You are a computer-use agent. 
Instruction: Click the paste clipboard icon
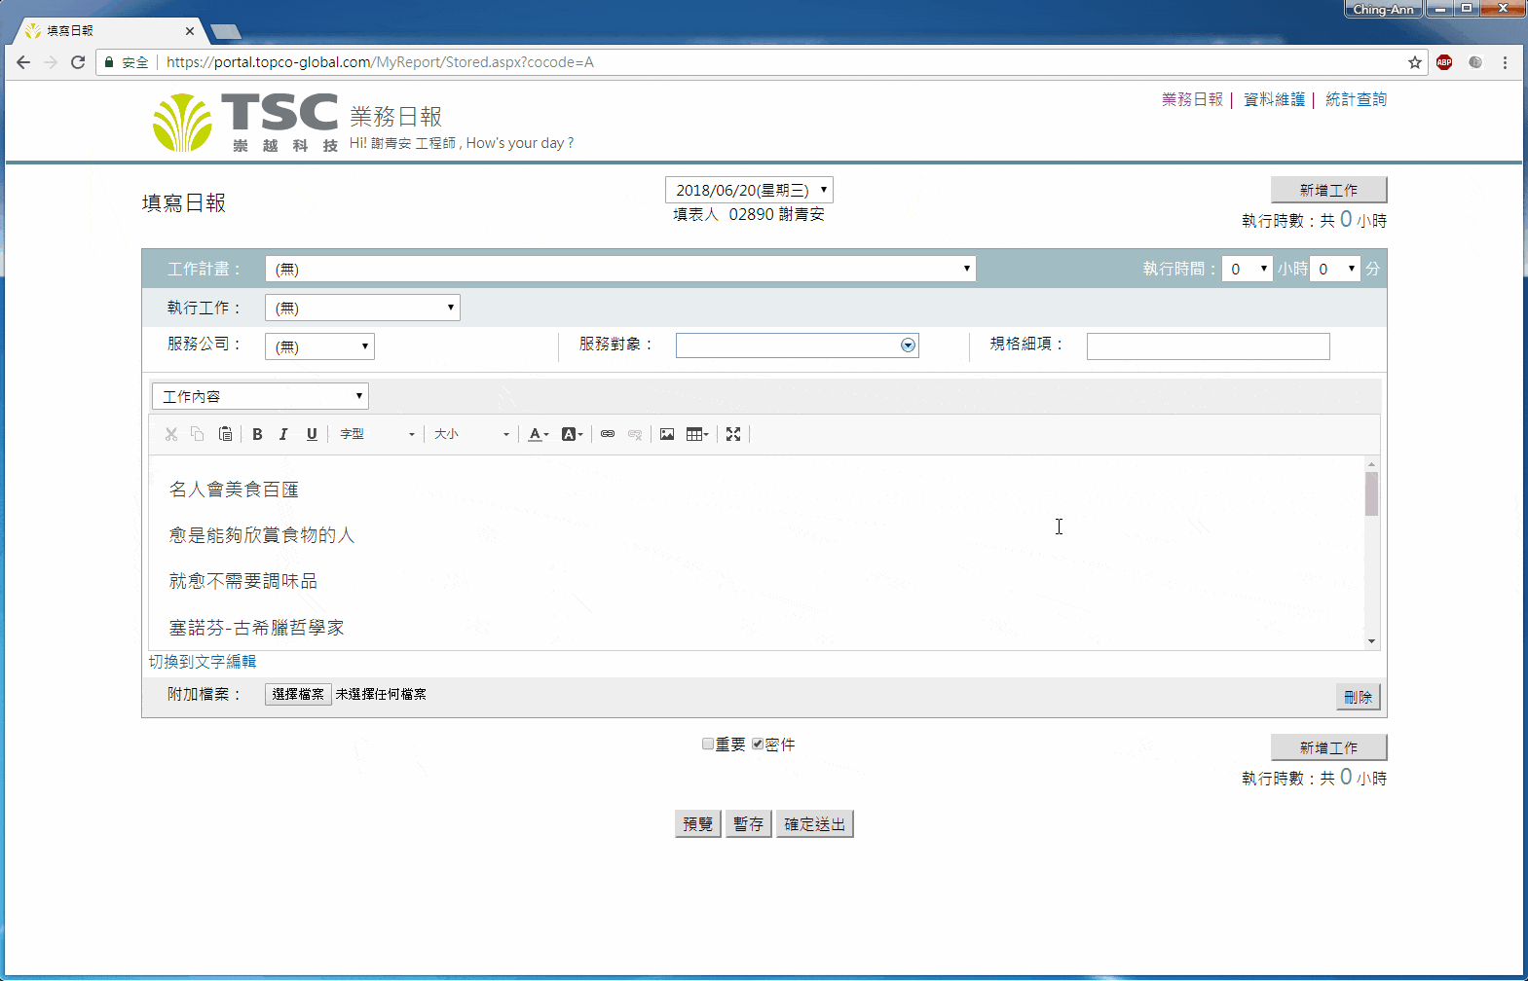[x=225, y=434]
